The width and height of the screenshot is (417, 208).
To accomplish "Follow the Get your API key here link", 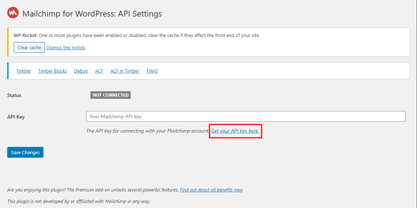I will pyautogui.click(x=235, y=131).
